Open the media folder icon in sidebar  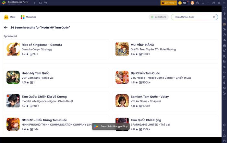224,61
